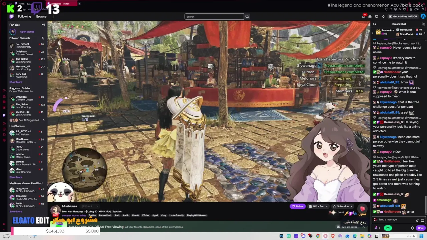Click the Opera menu logo

click(x=4, y=3)
